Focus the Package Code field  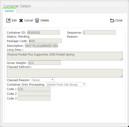click(45, 41)
